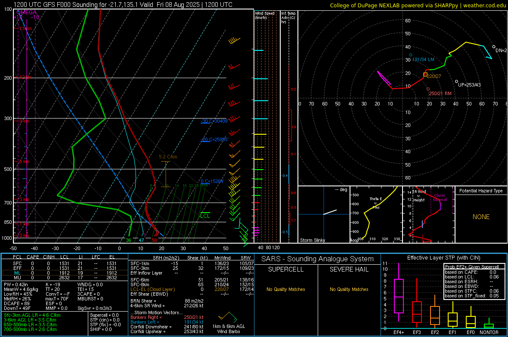Viewport: 508px width, 337px height.
Task: Click the Theta-E v. Pres inset title
Action: 376,203
